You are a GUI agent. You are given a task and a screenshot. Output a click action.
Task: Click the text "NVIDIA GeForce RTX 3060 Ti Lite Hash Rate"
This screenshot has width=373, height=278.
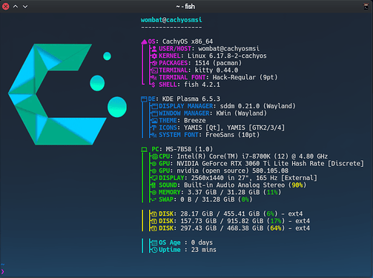(251, 164)
